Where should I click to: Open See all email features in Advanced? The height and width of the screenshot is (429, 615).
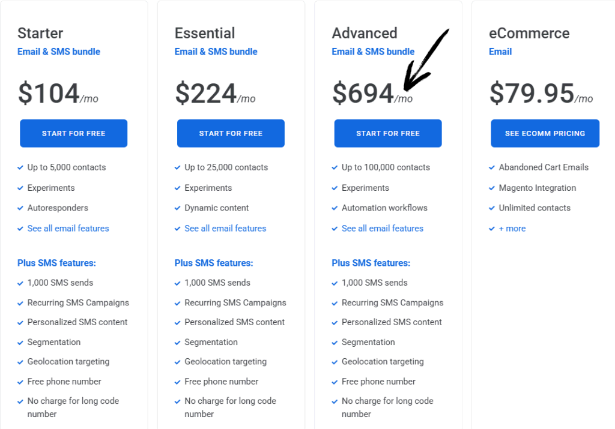pyautogui.click(x=383, y=229)
